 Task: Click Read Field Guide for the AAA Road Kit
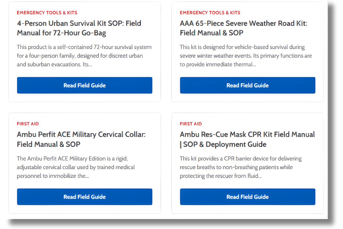(x=248, y=85)
